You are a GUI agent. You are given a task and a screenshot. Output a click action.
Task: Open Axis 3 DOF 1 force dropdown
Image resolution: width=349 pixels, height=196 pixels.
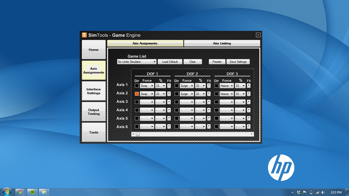147,102
